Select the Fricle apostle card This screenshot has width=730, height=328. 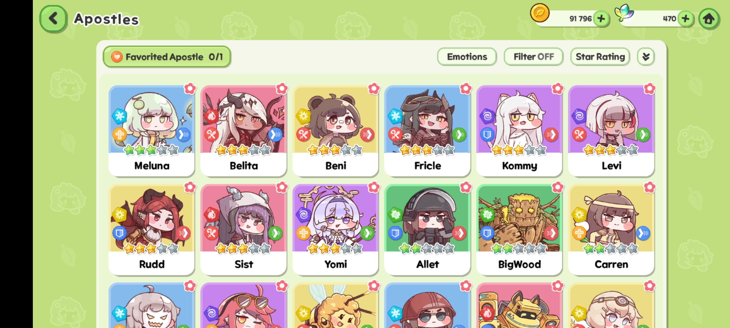click(427, 131)
